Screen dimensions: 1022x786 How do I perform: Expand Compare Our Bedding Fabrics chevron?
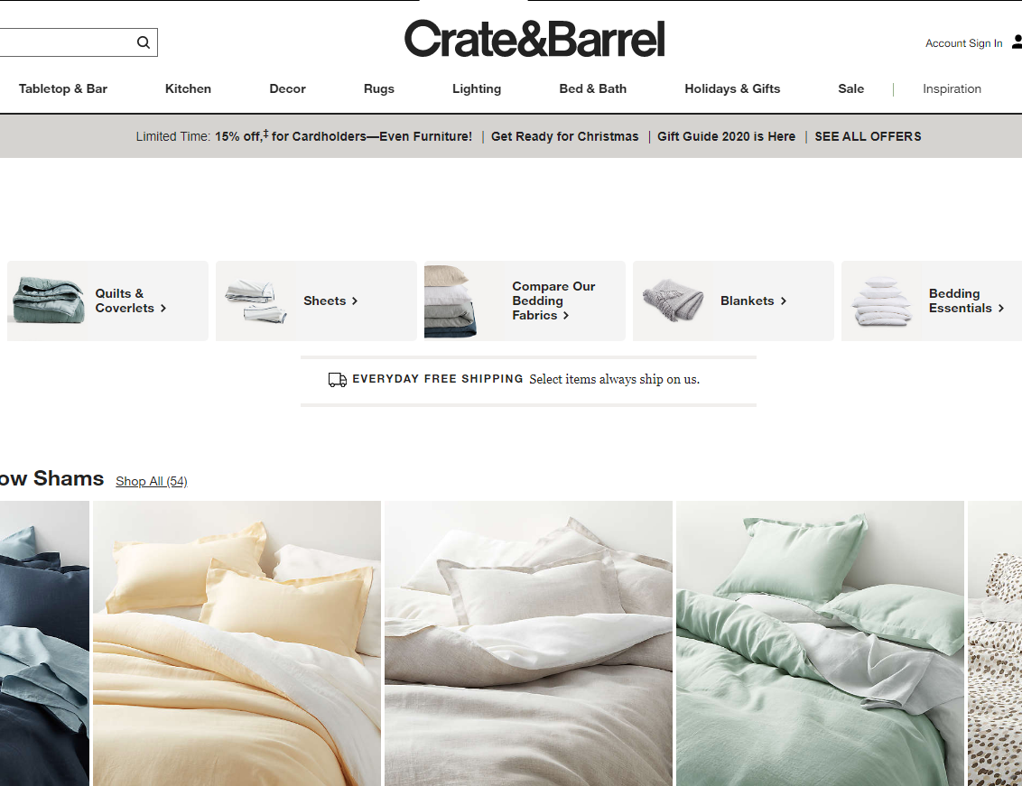click(566, 316)
